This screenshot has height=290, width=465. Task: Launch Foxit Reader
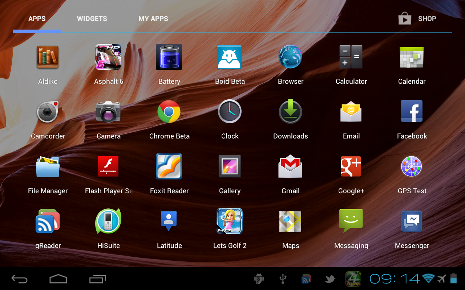pyautogui.click(x=169, y=167)
